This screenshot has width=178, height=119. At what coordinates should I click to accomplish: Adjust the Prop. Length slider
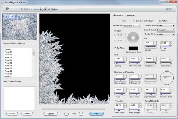[x=135, y=109]
